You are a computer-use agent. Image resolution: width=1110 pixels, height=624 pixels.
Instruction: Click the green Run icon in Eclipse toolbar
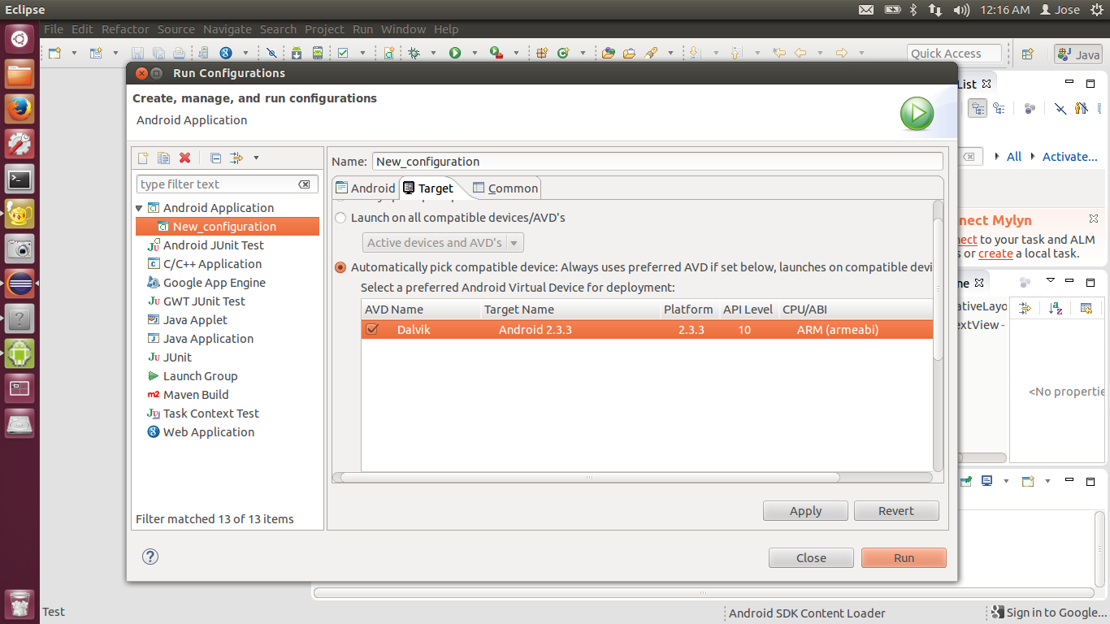click(455, 53)
